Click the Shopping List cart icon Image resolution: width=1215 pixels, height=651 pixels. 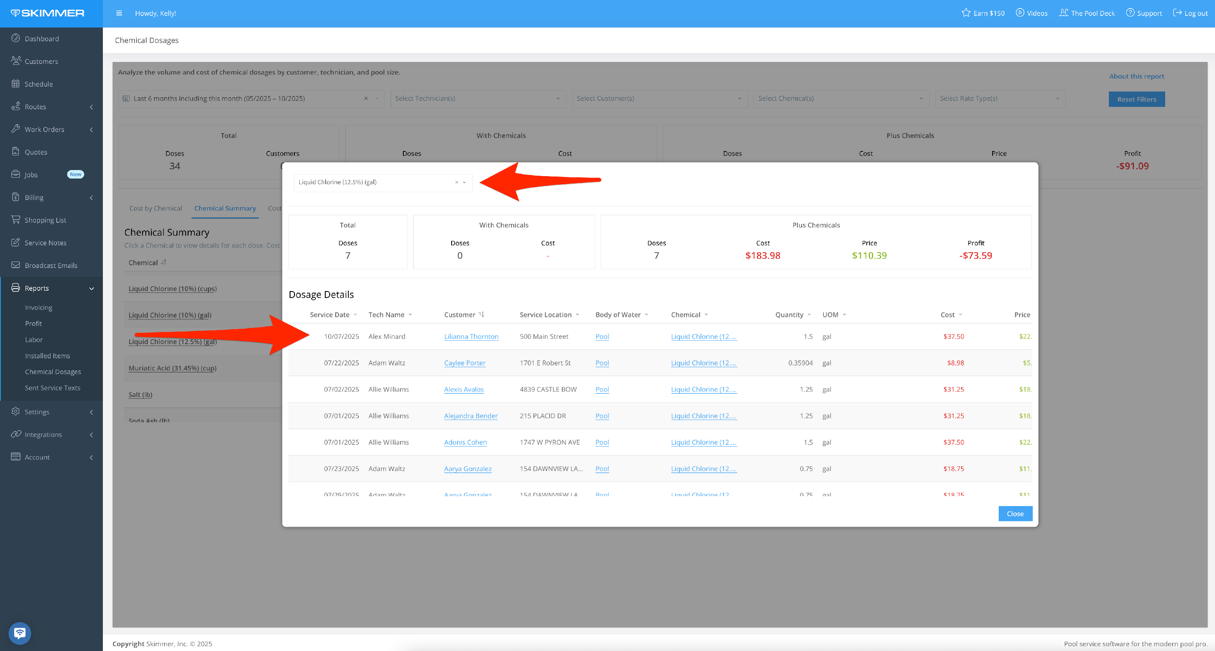[15, 220]
